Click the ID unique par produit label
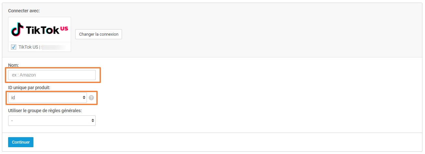The height and width of the screenshot is (154, 425). 29,88
